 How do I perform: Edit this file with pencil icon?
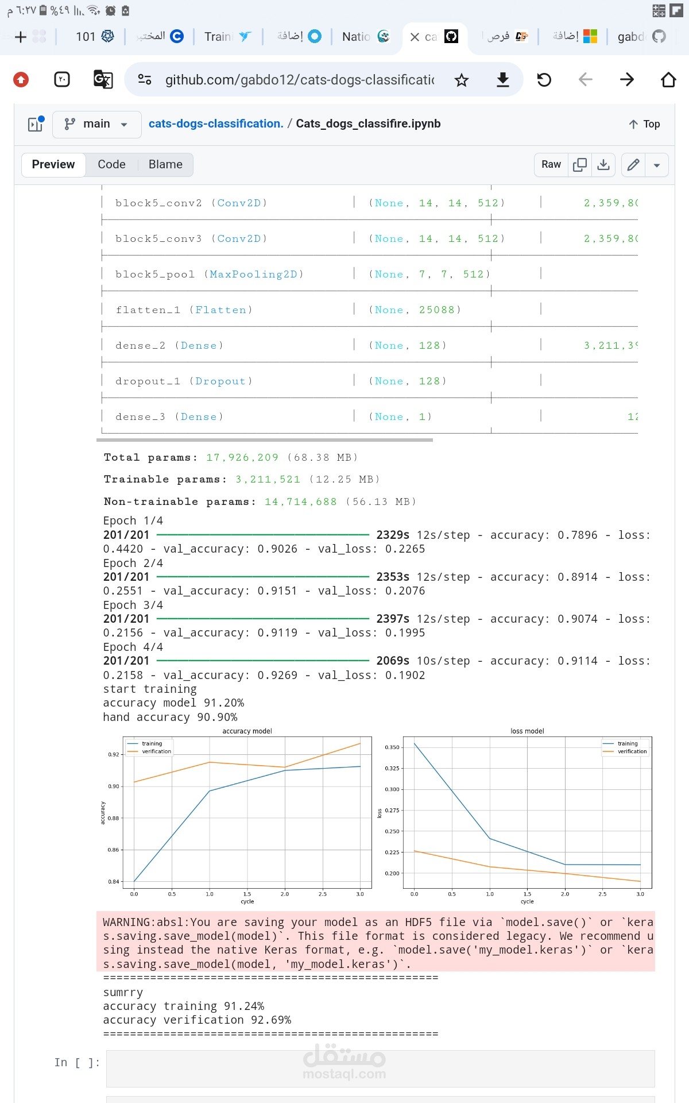pos(633,164)
